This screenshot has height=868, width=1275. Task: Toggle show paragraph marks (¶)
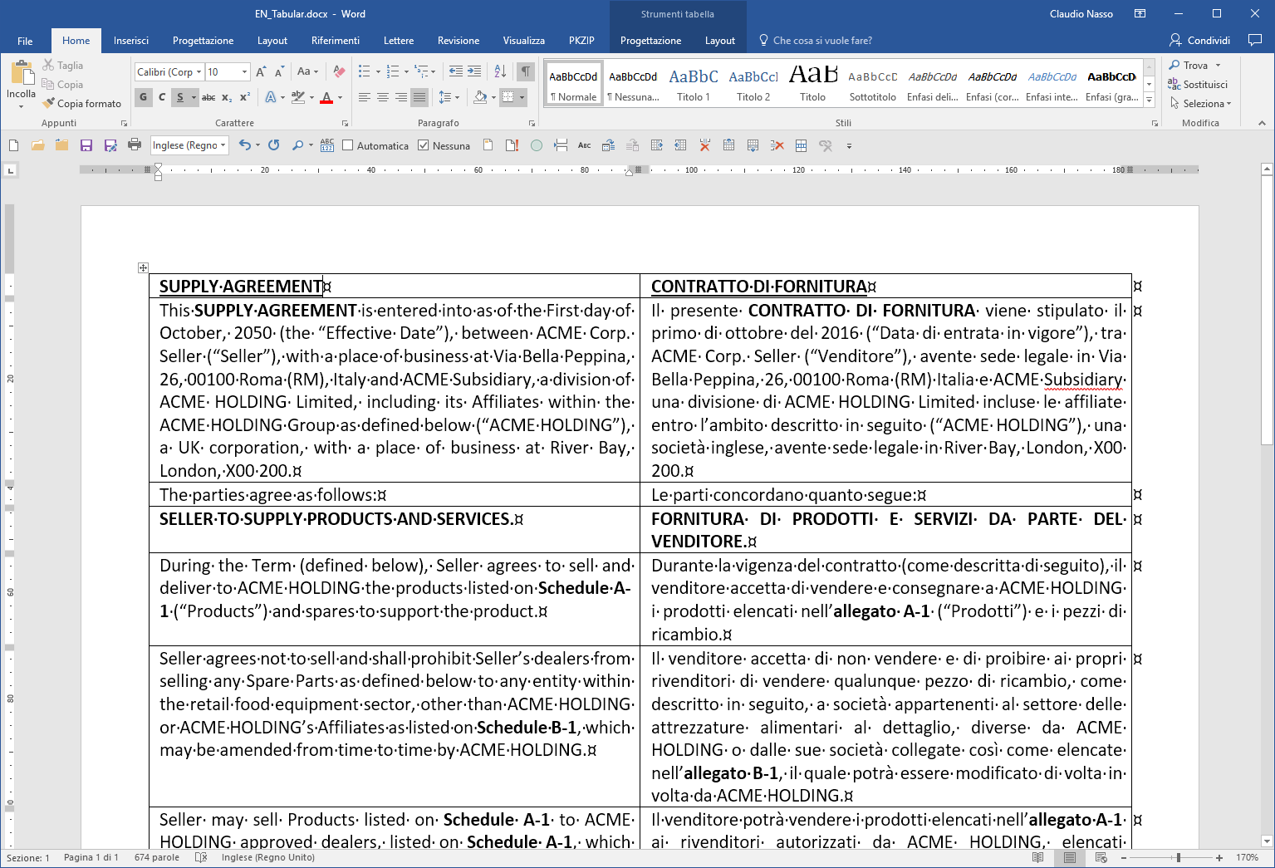coord(525,72)
